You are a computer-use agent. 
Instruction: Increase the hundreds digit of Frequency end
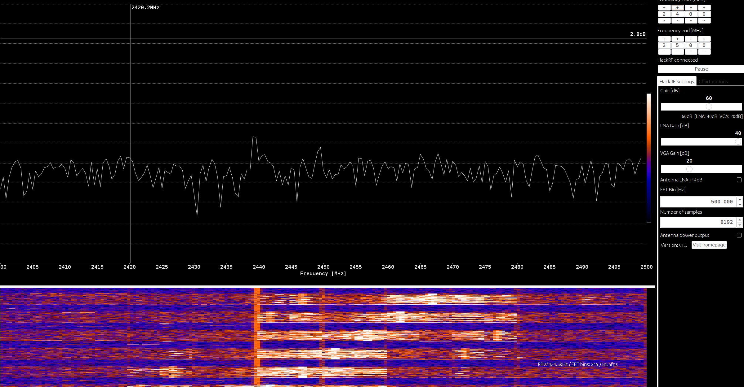[x=677, y=39]
